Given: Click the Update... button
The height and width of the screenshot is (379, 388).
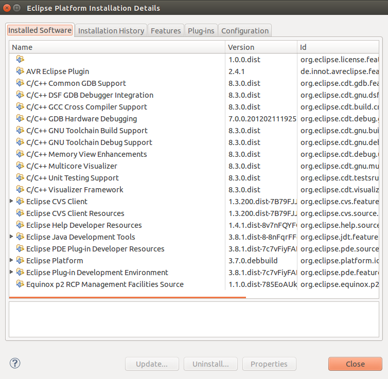Looking at the screenshot, I should [152, 364].
